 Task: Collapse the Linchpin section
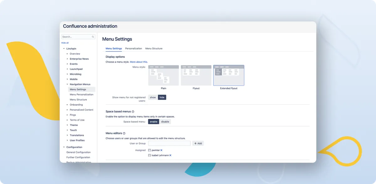click(64, 49)
